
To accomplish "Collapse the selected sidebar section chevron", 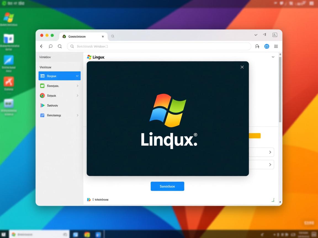I will (x=78, y=76).
